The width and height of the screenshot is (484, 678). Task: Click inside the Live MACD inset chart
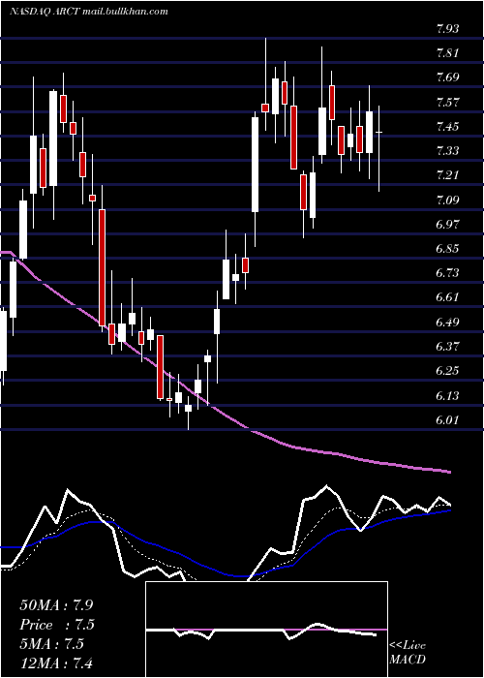pos(266,630)
